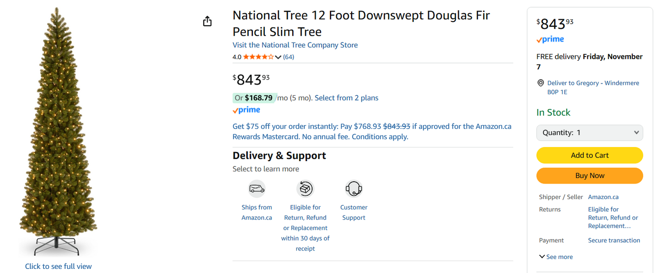Open the 64 customer reviews link
Viewport: 661px width, 273px height.
289,57
